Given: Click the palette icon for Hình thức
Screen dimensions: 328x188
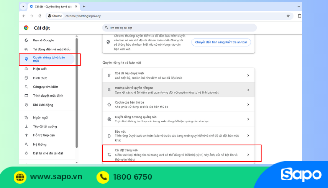Looking at the screenshot, I should pos(27,78).
